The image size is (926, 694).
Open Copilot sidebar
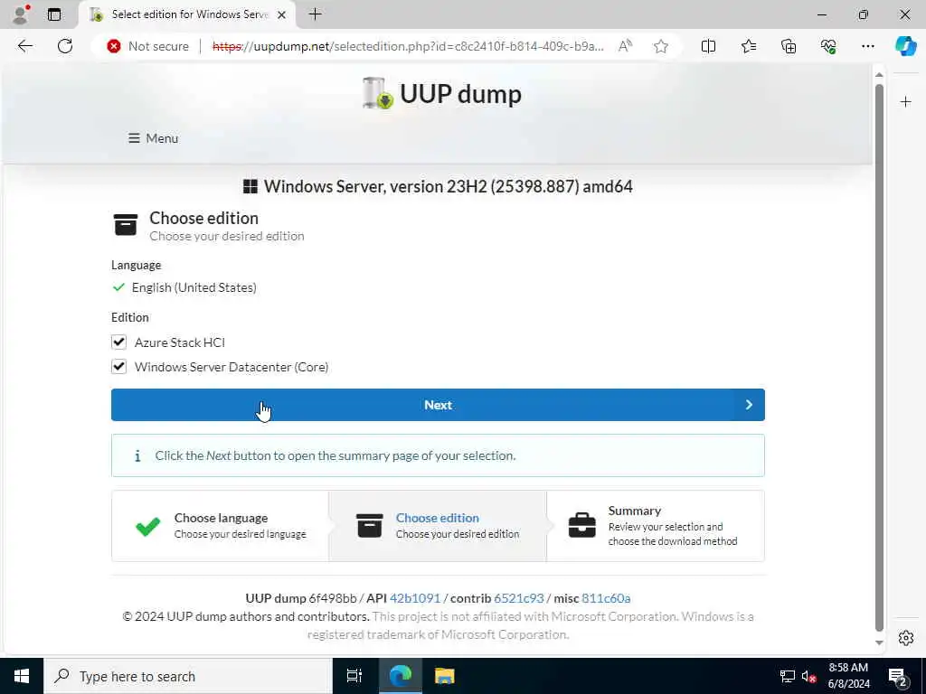[905, 46]
